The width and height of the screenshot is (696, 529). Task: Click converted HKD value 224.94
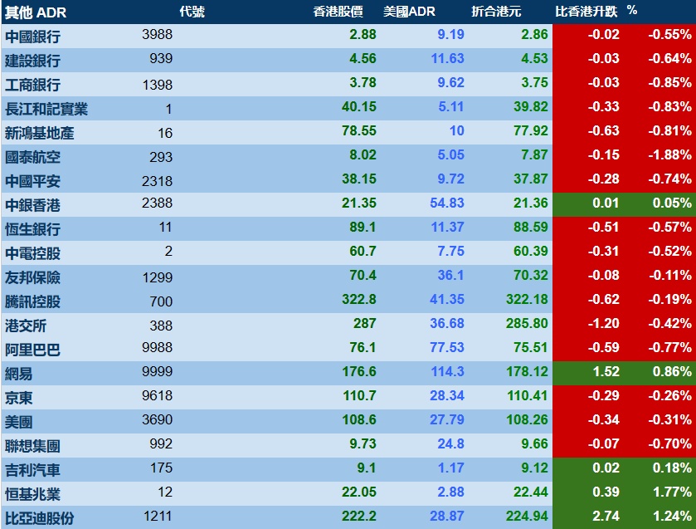[527, 516]
